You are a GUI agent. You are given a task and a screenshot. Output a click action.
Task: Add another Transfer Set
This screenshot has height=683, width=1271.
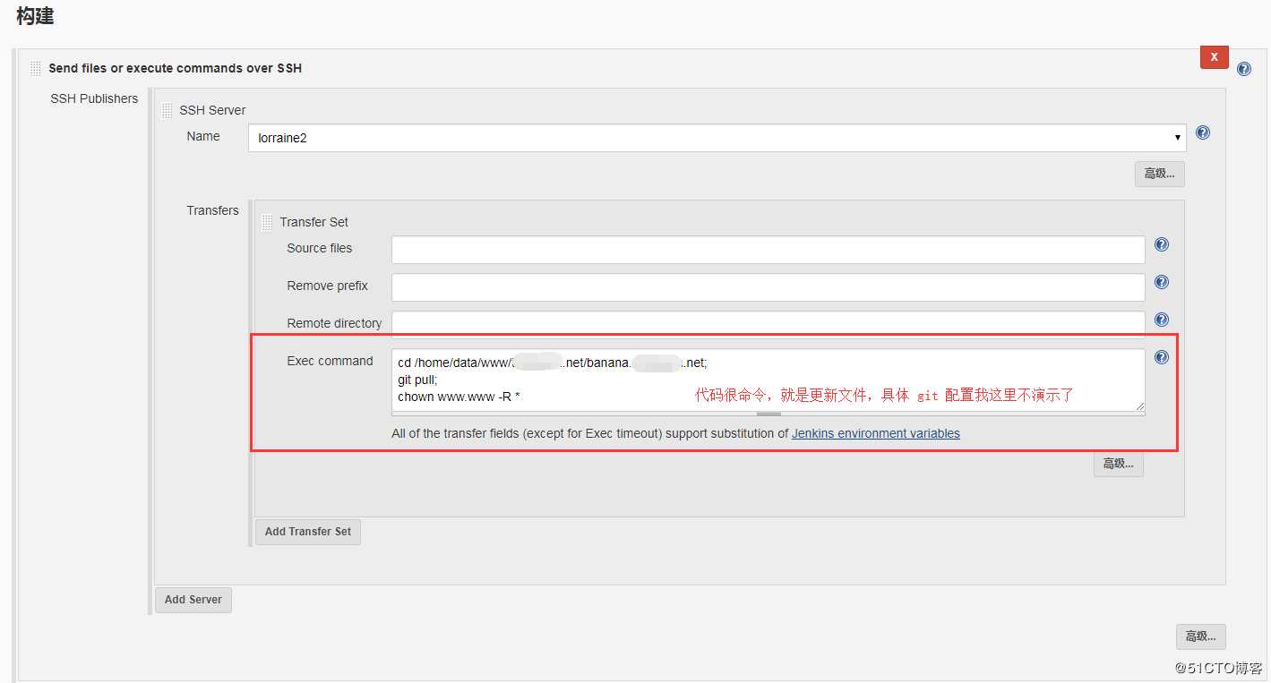308,532
